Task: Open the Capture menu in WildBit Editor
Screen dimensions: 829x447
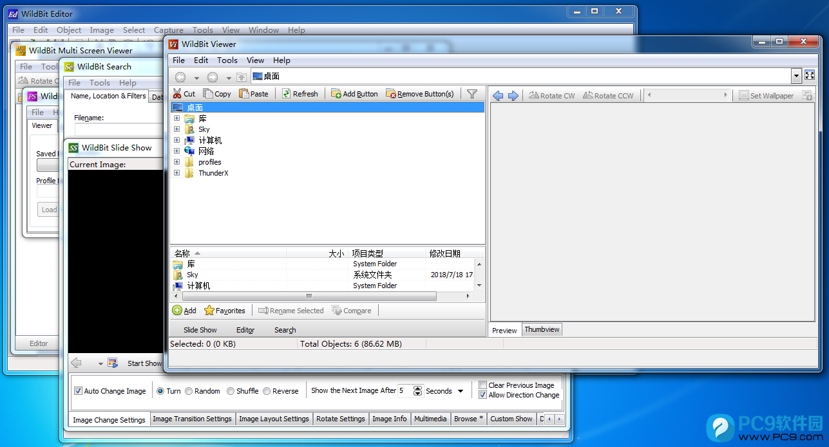Action: [169, 30]
